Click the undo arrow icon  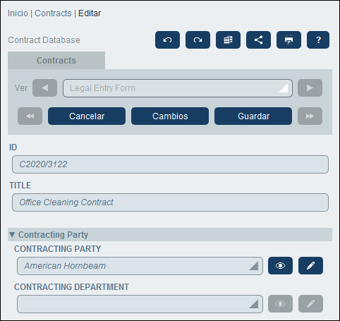click(x=167, y=40)
